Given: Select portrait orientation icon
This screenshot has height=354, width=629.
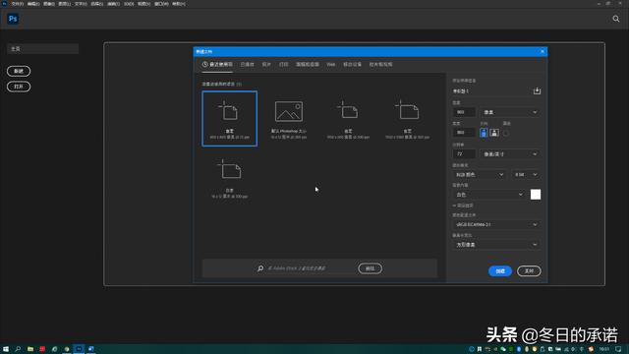Looking at the screenshot, I should pos(484,133).
